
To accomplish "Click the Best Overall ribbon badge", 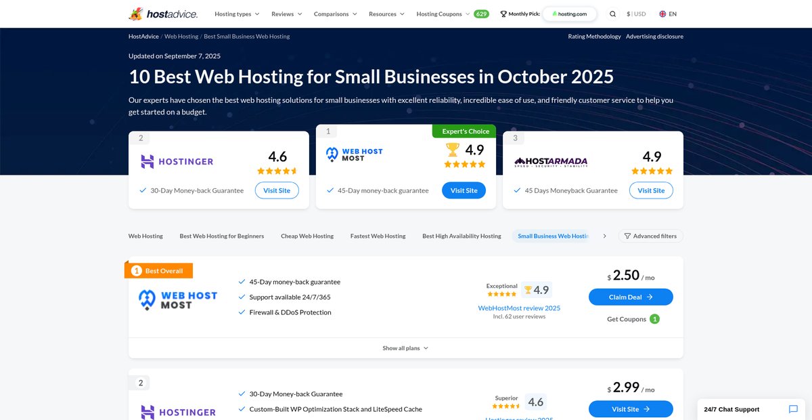I will pyautogui.click(x=159, y=270).
